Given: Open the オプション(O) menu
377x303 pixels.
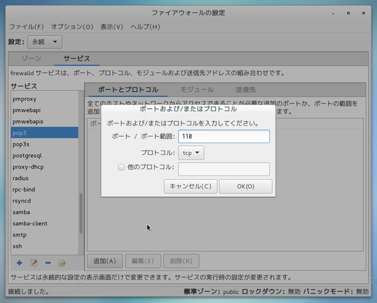Looking at the screenshot, I should pos(72,27).
